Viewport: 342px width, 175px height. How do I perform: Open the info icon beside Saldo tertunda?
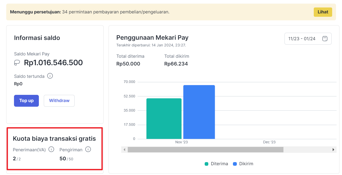(x=50, y=76)
